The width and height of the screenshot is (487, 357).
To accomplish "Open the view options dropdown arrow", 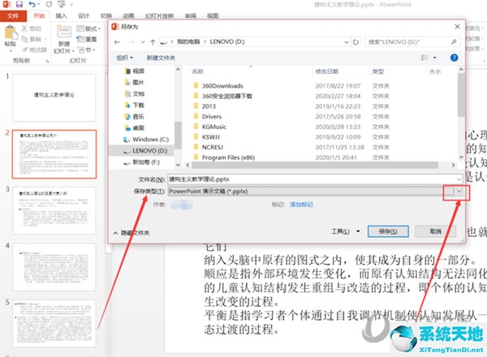I will [x=434, y=58].
